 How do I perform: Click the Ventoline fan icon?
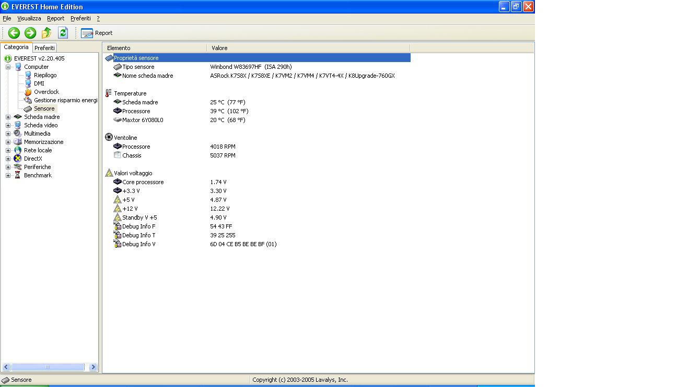pos(109,137)
